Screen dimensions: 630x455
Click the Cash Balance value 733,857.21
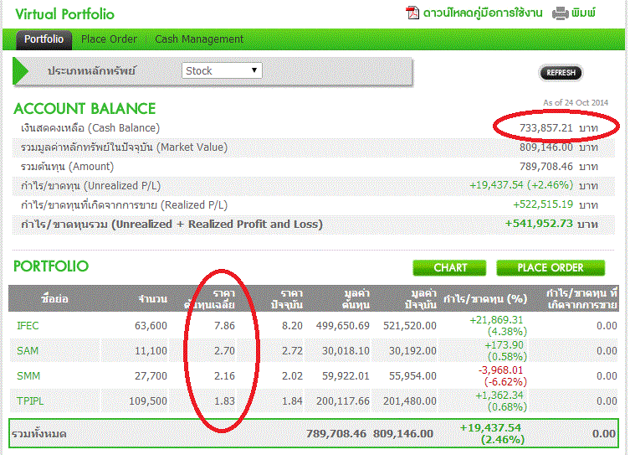[x=545, y=128]
